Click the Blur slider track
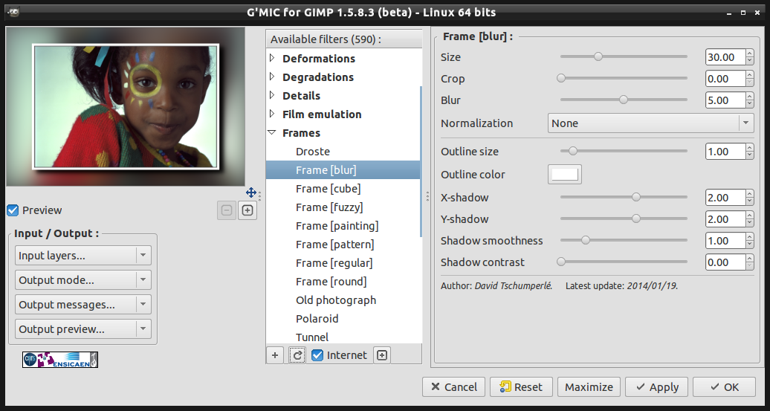The width and height of the screenshot is (770, 411). point(624,100)
